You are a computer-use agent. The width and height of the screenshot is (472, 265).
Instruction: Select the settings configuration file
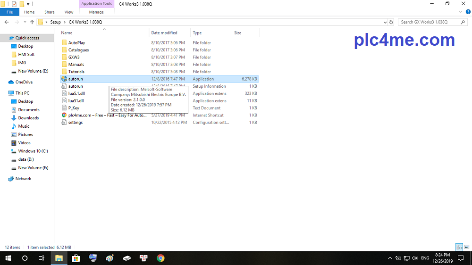[x=75, y=123]
